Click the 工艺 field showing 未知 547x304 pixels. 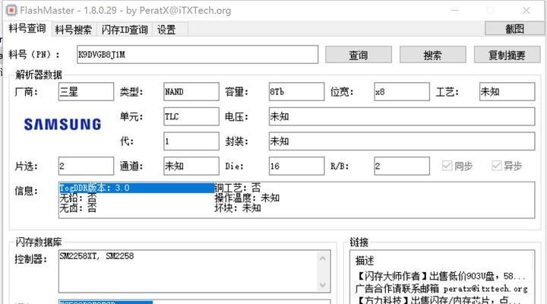[x=507, y=92]
